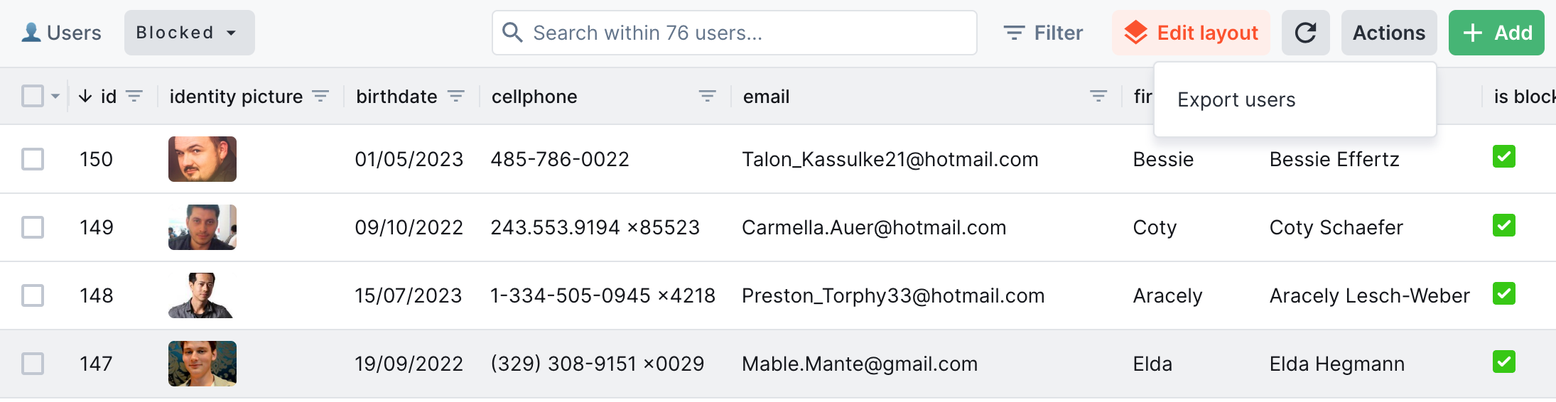Viewport: 1556px width, 402px height.
Task: Toggle is blocked checkbox for Coty Schaefer
Action: (1503, 226)
